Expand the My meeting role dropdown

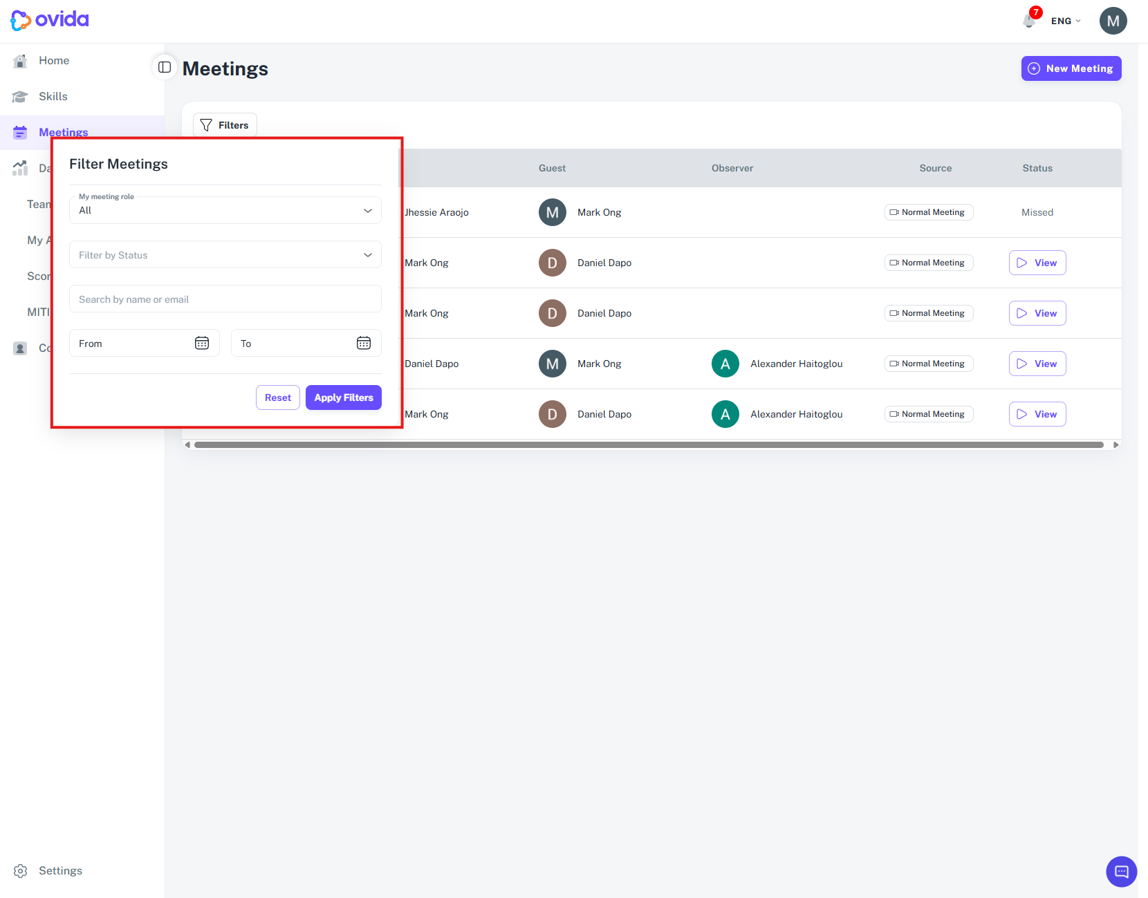click(225, 210)
